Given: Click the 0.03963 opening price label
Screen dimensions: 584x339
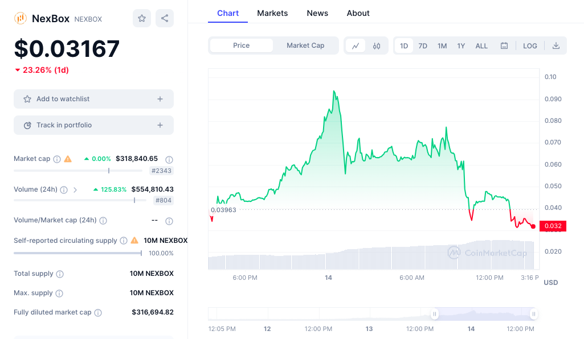Looking at the screenshot, I should tap(223, 210).
